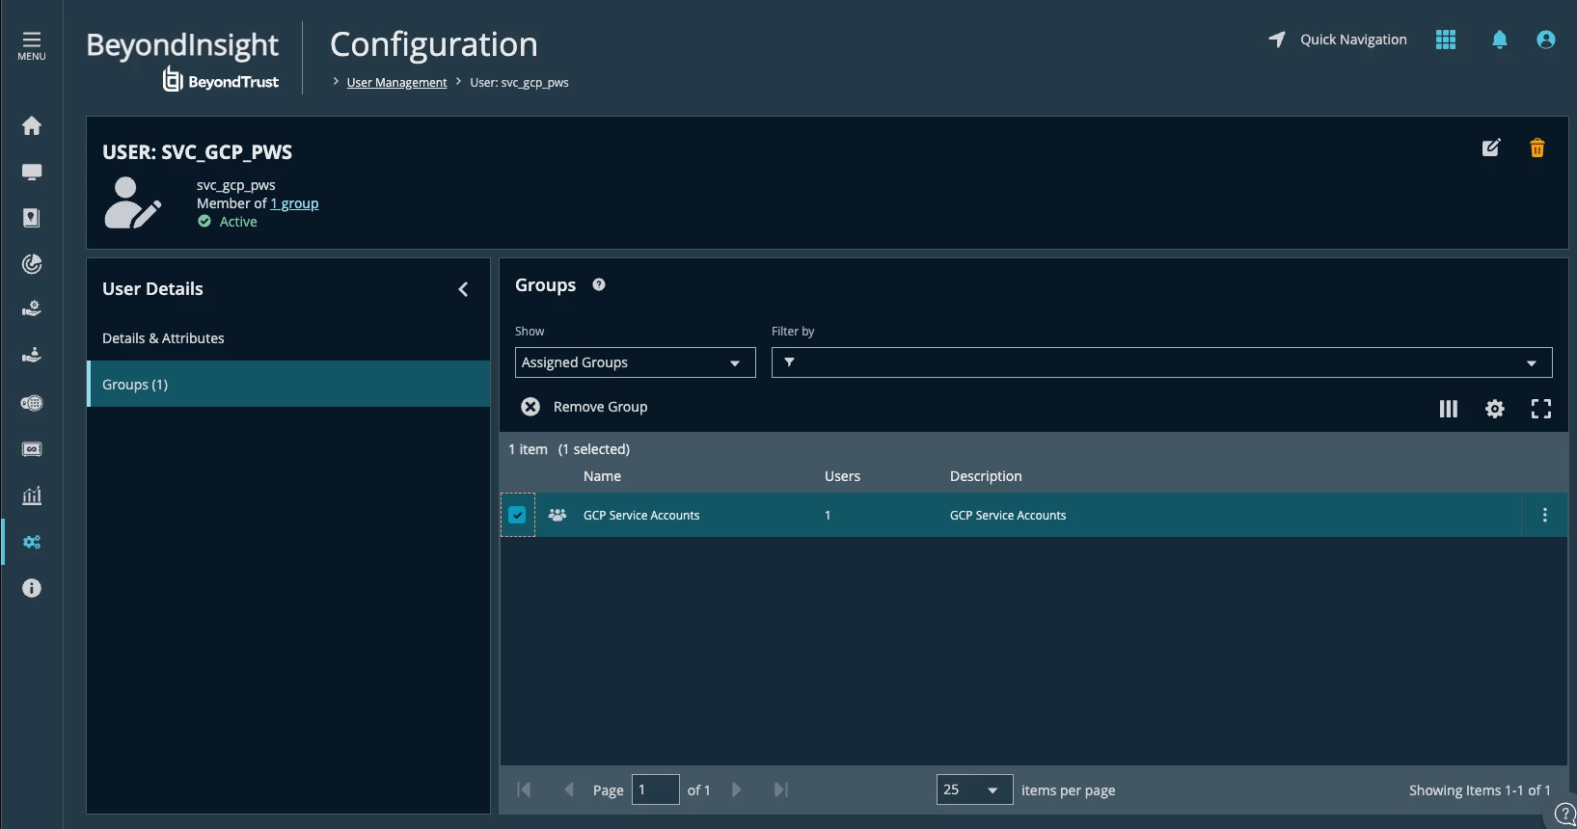Image resolution: width=1577 pixels, height=829 pixels.
Task: Expand the grid to full screen
Action: [1541, 409]
